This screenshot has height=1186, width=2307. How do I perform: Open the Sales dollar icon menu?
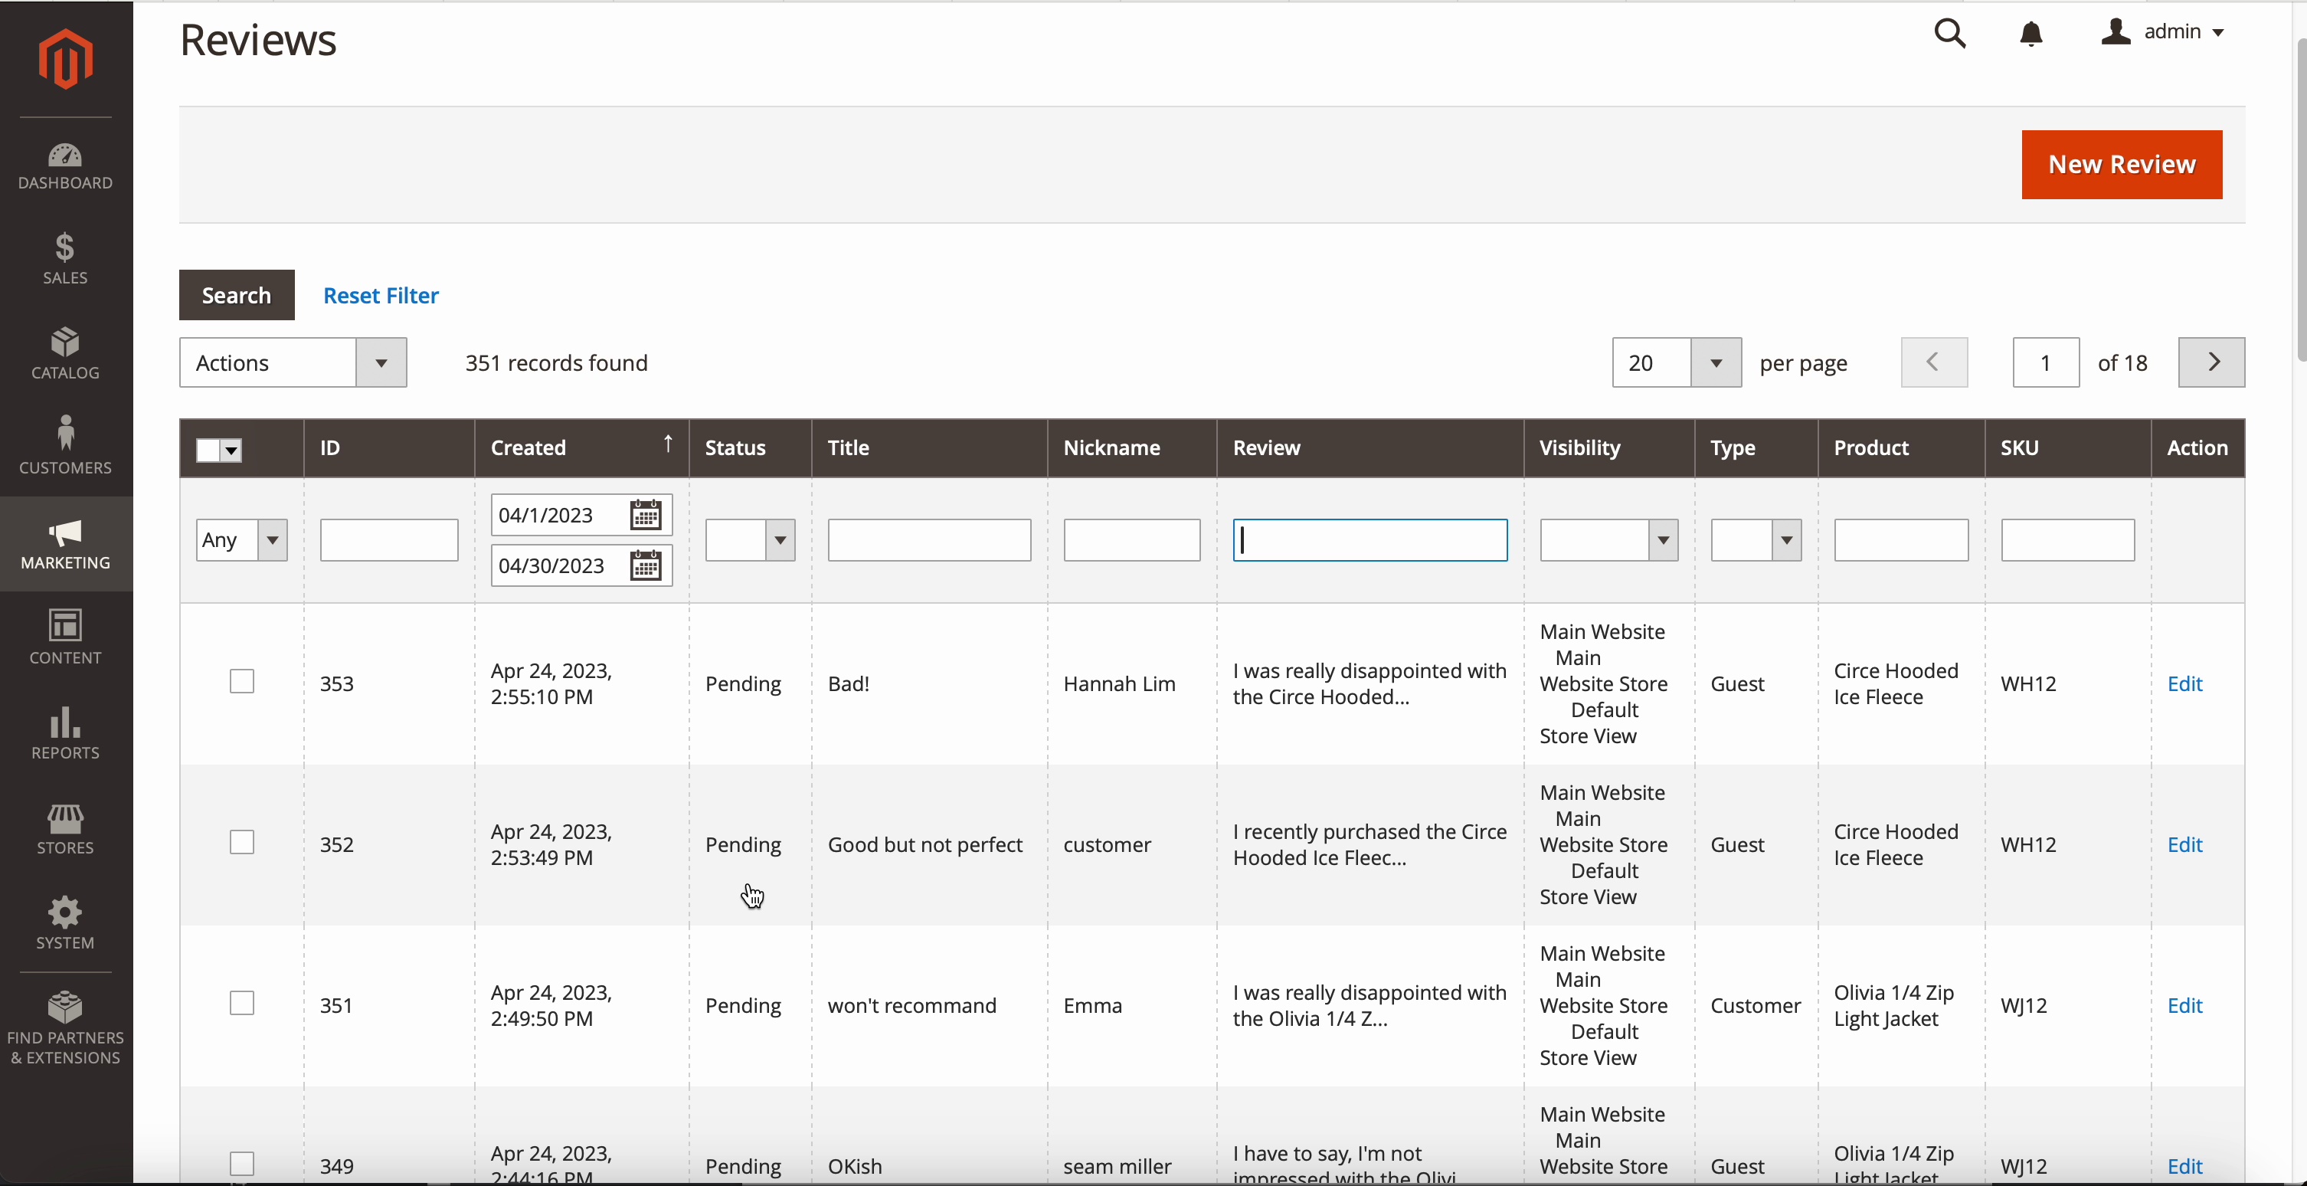(65, 258)
